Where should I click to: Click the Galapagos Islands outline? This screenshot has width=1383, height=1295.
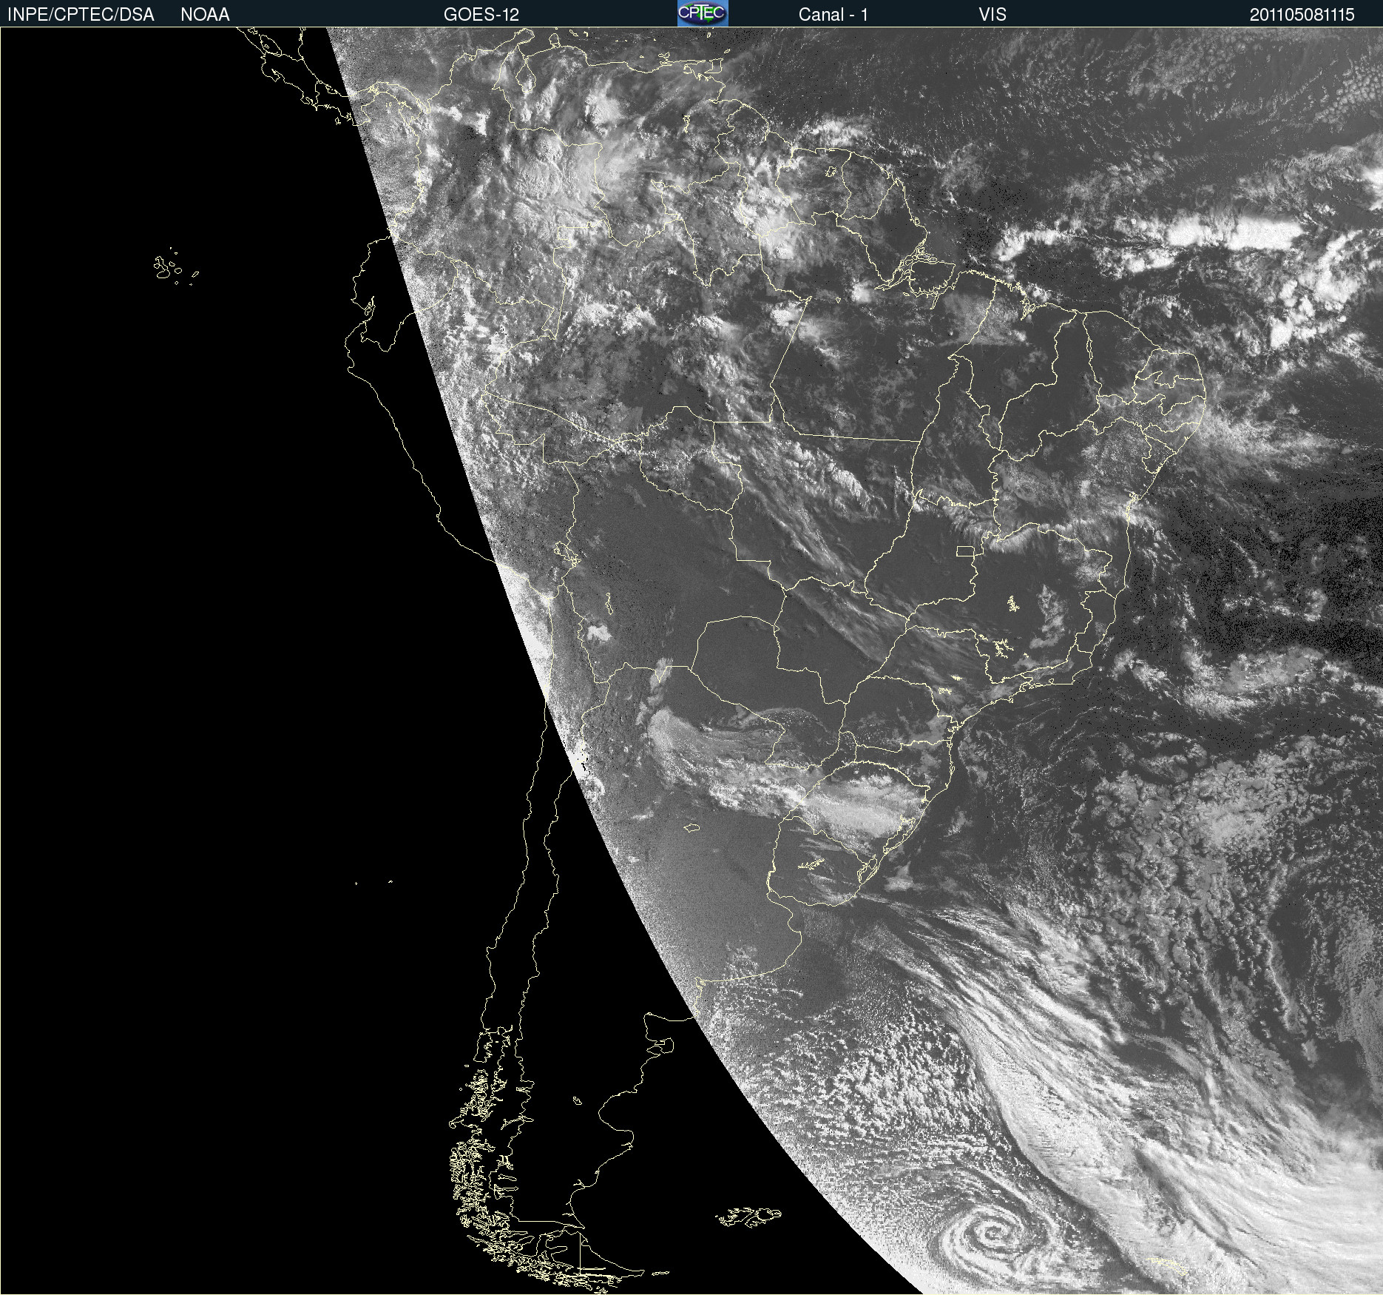coord(175,267)
